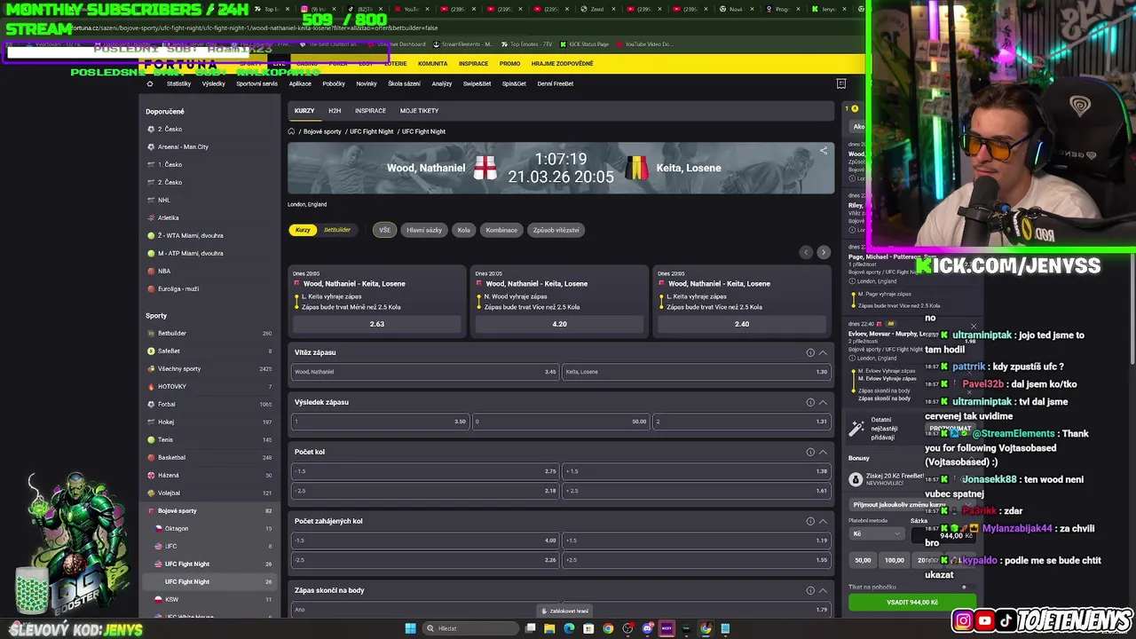Select KSW under Bojové sporty
The height and width of the screenshot is (639, 1136).
(x=211, y=599)
